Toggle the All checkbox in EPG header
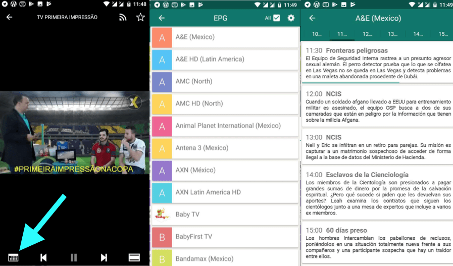Viewport: 453px width, 266px height. (276, 18)
